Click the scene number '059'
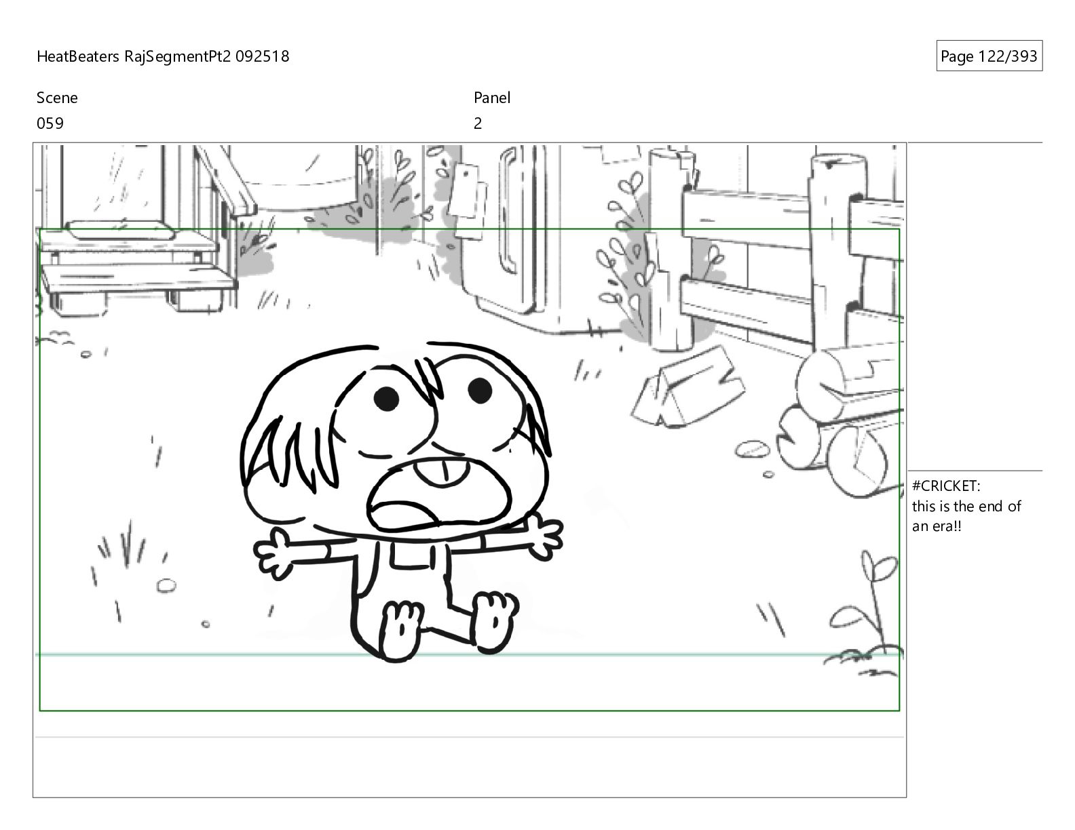1075x830 pixels. (x=50, y=123)
